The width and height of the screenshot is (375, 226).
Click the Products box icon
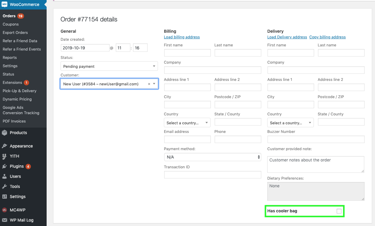pyautogui.click(x=4, y=133)
